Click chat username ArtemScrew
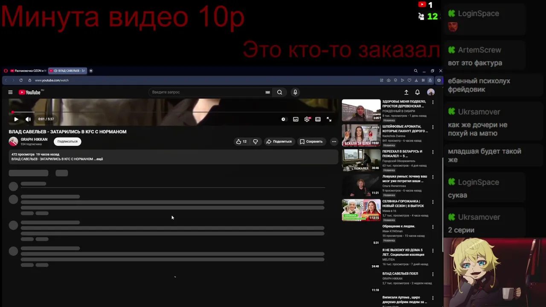 pos(479,50)
